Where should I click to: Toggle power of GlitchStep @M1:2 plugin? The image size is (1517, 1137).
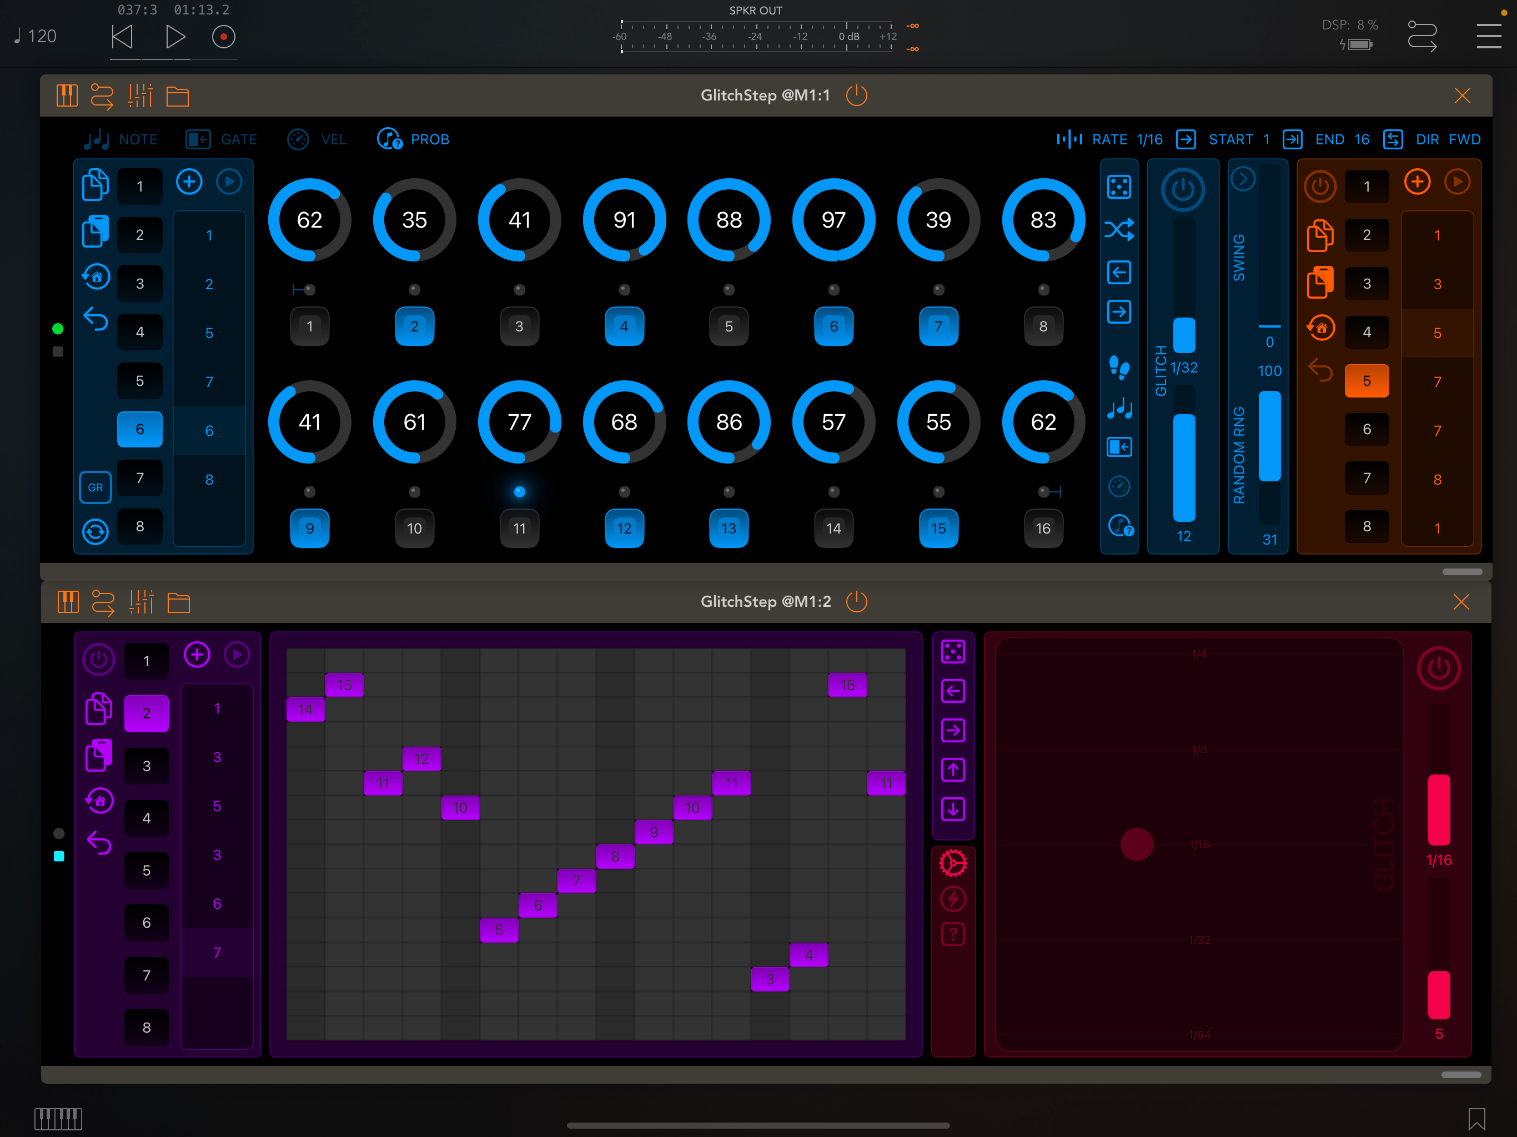click(x=857, y=601)
